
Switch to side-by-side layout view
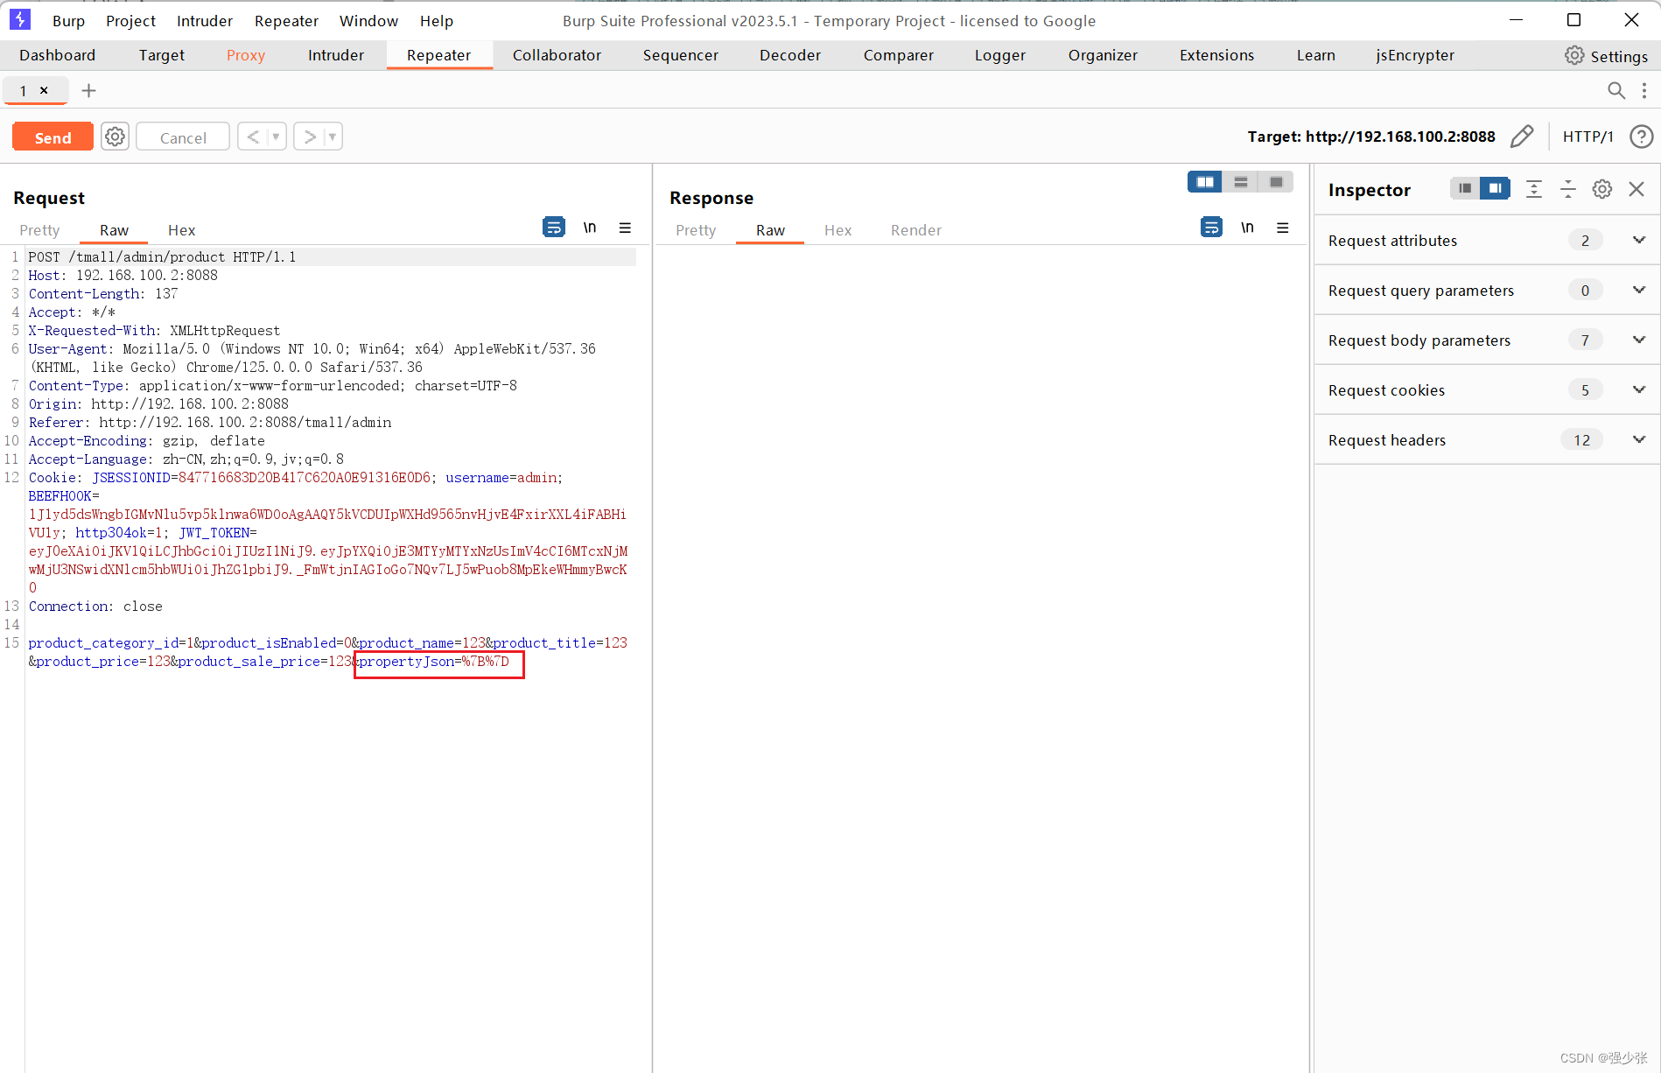1205,182
